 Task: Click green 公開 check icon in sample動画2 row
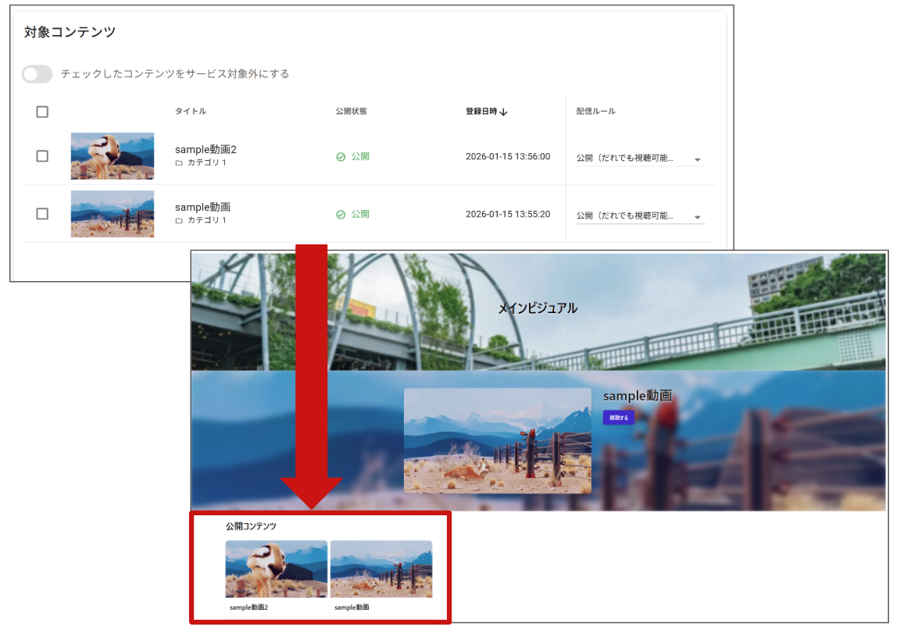point(341,157)
